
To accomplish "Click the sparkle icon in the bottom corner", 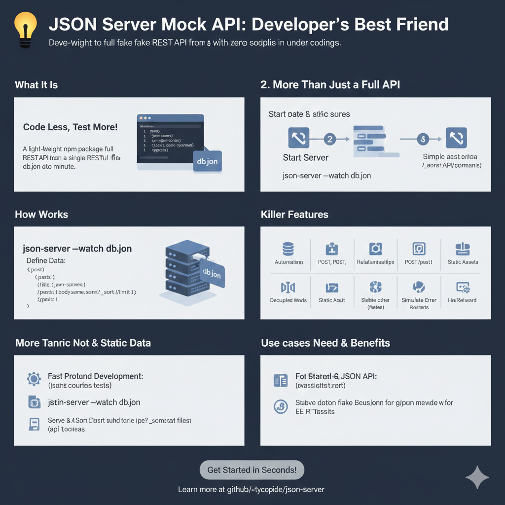I will tap(477, 477).
